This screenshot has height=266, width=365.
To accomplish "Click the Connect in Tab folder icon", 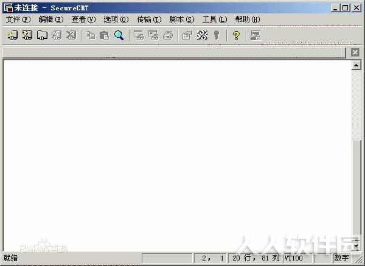I will click(x=42, y=35).
